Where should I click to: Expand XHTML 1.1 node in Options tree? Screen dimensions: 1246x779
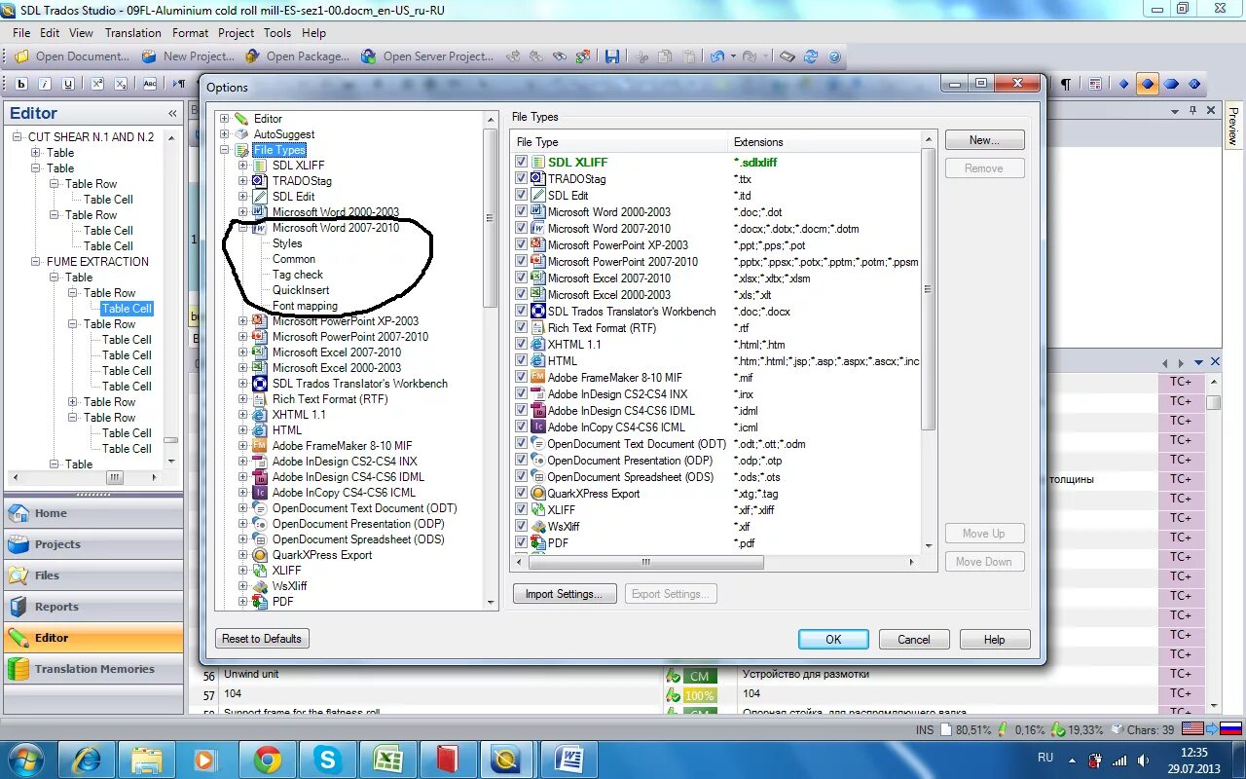point(243,415)
